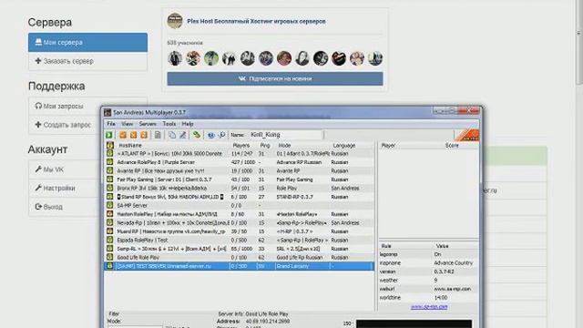Open Мои запросы support link
Screen dimensions: 583x328
(x=63, y=106)
